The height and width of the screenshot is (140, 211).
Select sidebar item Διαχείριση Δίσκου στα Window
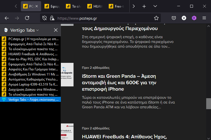click(30, 89)
